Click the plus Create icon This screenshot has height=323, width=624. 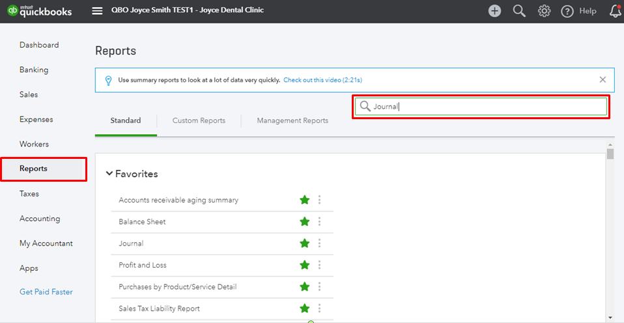click(494, 11)
